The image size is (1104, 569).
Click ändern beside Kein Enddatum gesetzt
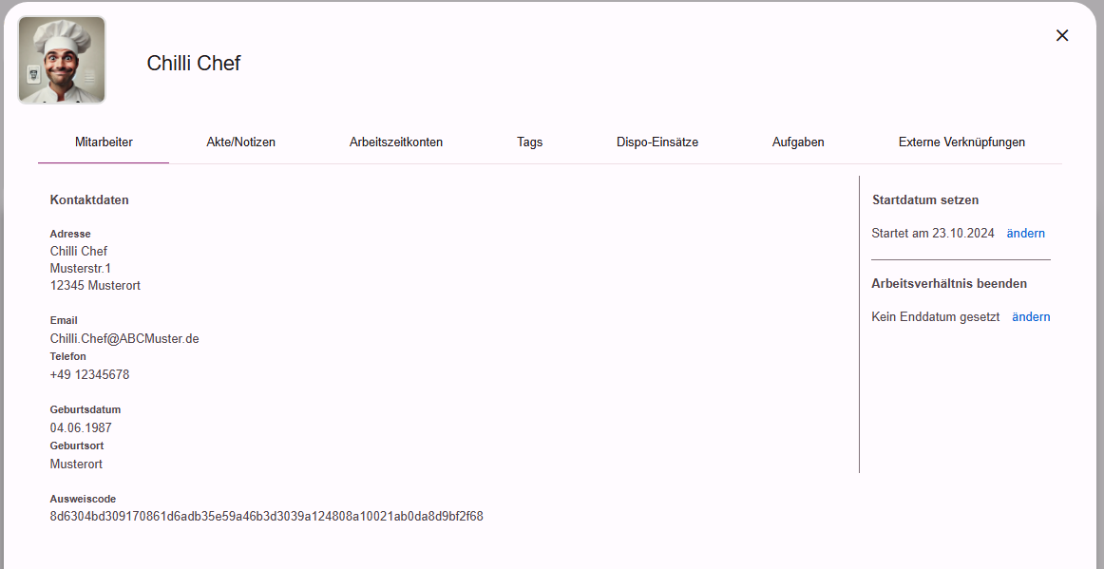[1031, 317]
